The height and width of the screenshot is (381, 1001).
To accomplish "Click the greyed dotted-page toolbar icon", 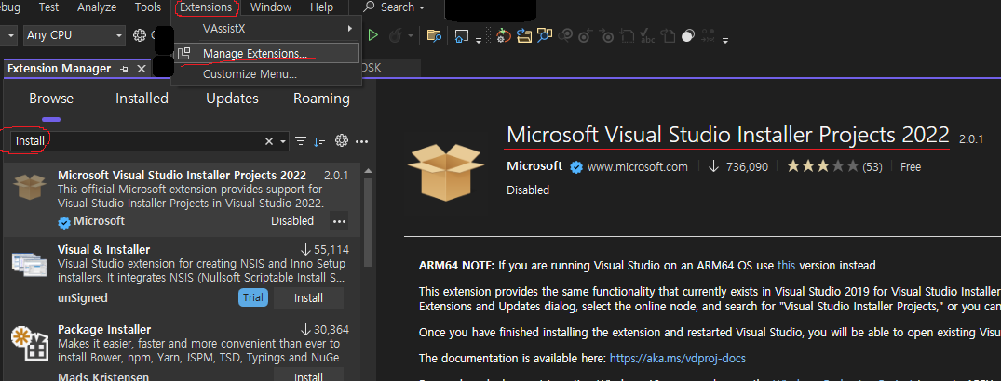I will click(x=628, y=35).
